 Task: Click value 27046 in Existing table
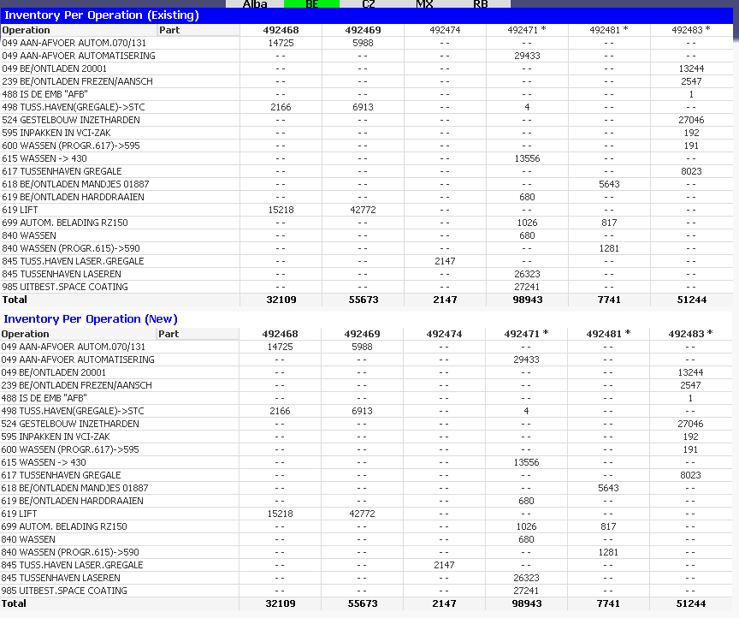691,120
